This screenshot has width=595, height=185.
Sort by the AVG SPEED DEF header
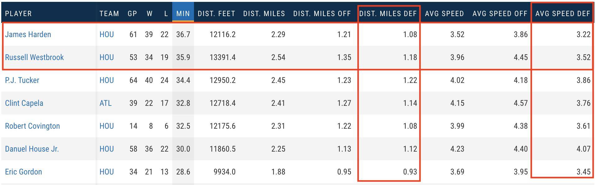563,14
